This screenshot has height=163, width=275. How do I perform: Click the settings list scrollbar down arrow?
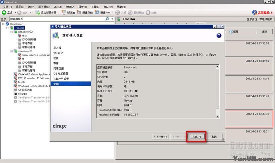pyautogui.click(x=217, y=116)
